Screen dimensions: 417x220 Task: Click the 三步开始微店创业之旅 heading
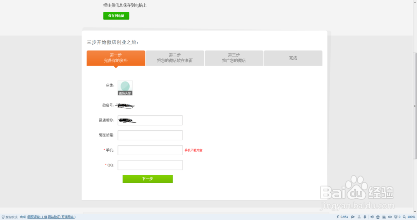(x=112, y=42)
